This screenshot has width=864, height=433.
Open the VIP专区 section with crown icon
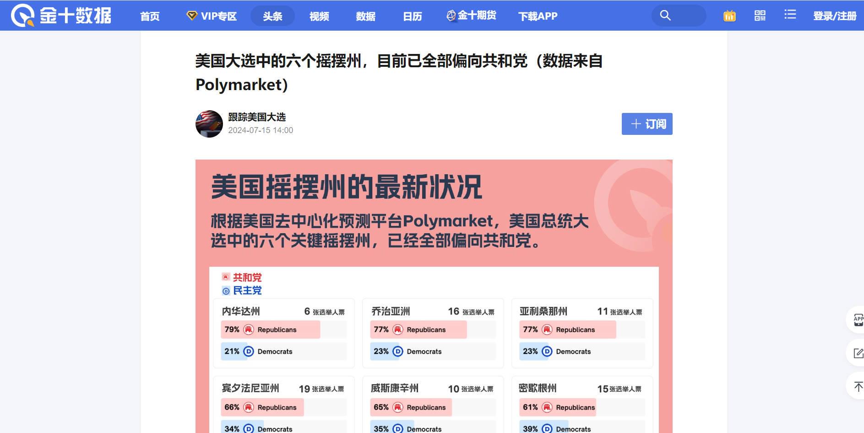pos(211,16)
